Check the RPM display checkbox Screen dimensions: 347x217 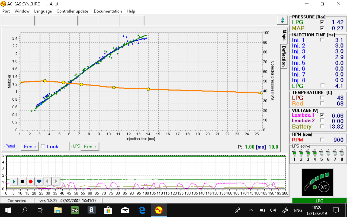click(x=322, y=140)
